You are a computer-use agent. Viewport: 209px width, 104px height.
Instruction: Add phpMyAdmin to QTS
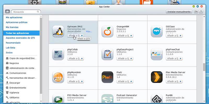coord(76,81)
